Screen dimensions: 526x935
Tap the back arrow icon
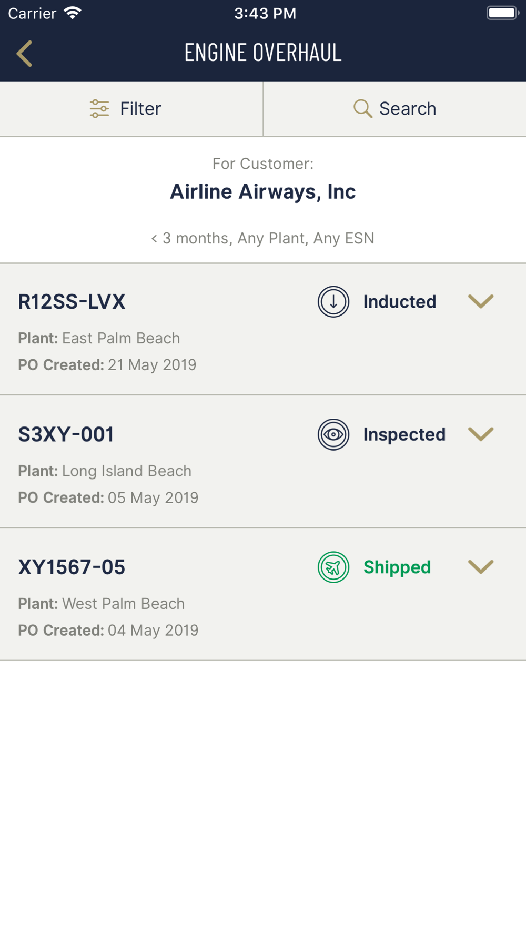pyautogui.click(x=24, y=53)
